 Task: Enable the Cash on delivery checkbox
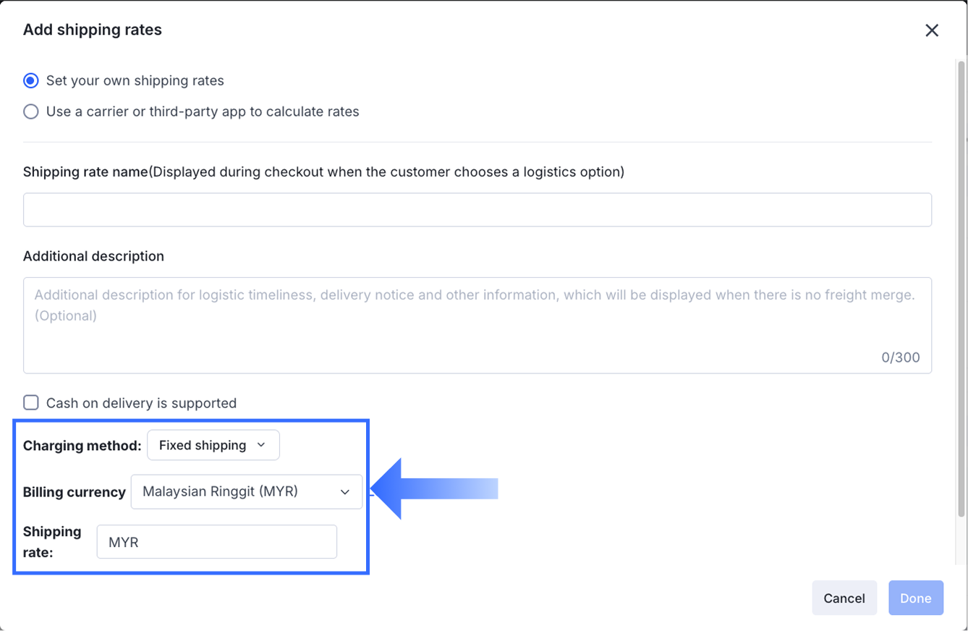[31, 403]
